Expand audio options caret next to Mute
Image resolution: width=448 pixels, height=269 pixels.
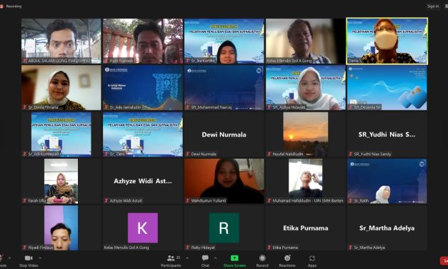[9, 258]
